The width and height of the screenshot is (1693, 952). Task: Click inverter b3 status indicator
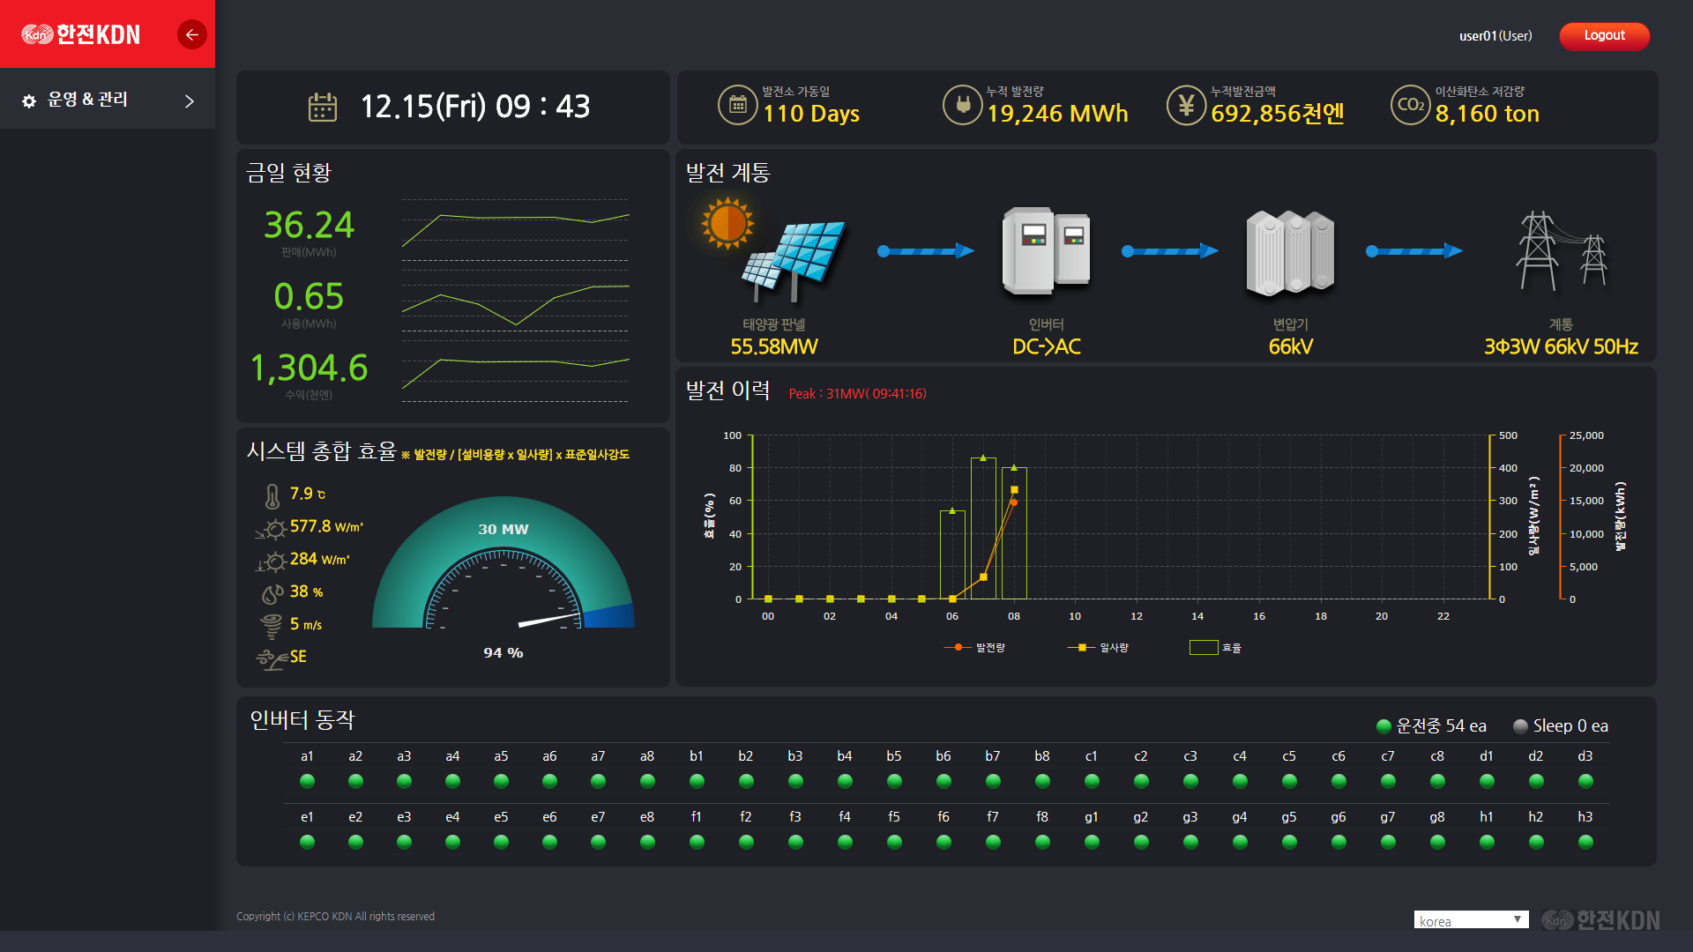click(795, 781)
